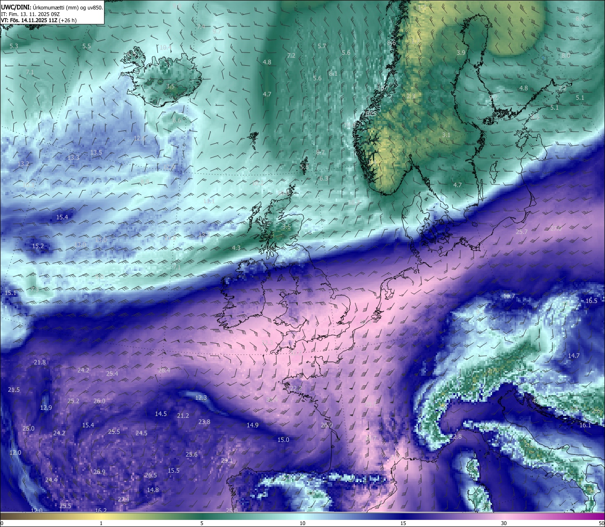605x527 pixels.
Task: Click the 21.2 value in the Atlantic
Action: click(183, 415)
